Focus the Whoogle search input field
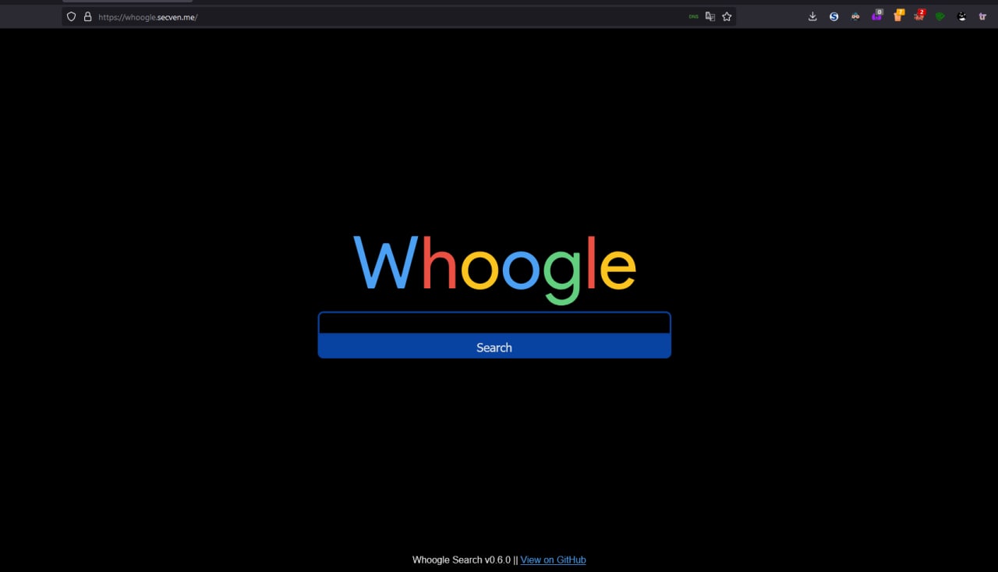This screenshot has width=998, height=572. coord(494,323)
